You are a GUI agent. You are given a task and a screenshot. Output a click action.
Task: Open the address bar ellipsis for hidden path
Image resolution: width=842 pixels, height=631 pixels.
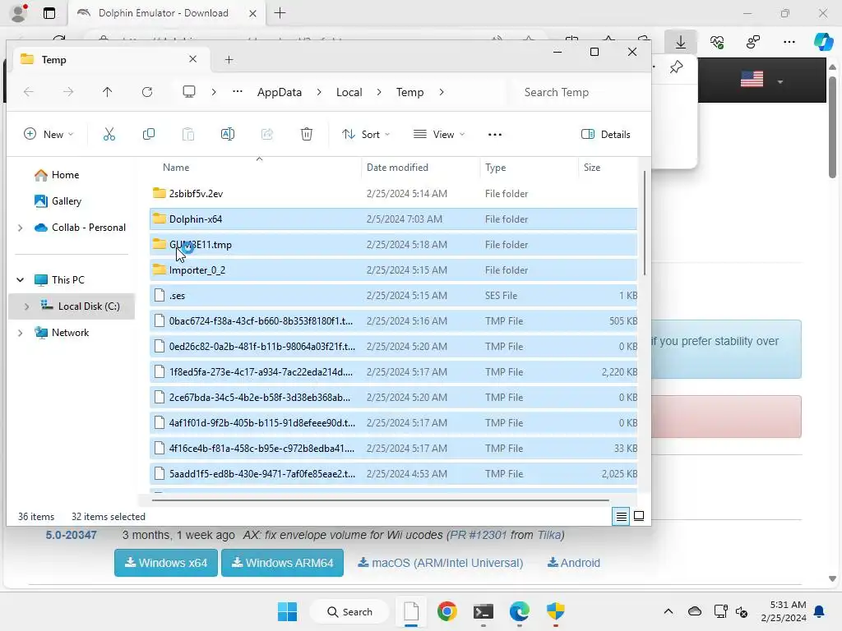coord(238,92)
